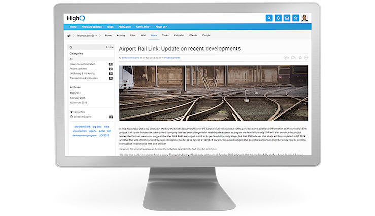This screenshot has height=216, width=375.
Task: Switch to the Tasks tab
Action: (x=165, y=35)
